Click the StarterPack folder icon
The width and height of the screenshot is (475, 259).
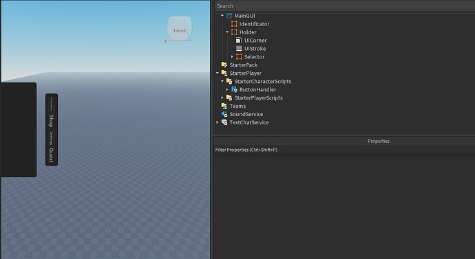pos(224,65)
